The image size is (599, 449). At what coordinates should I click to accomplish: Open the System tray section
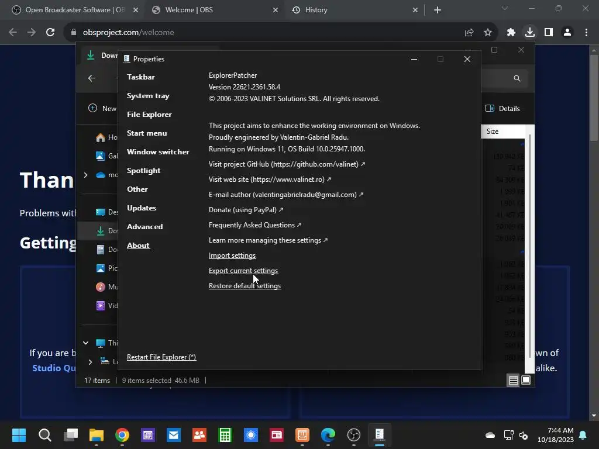(148, 95)
